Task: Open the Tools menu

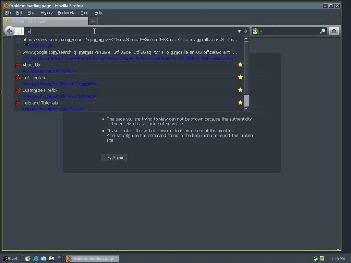Action: pos(85,13)
